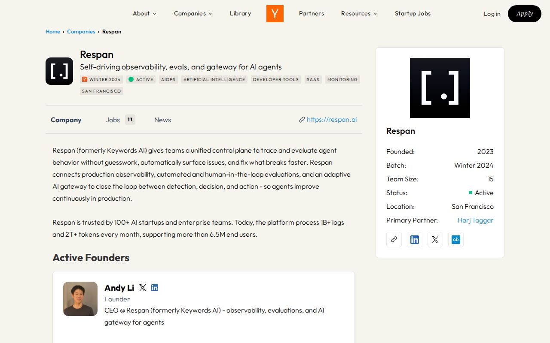Click the Batch value Winter 2024
550x343 pixels.
pyautogui.click(x=474, y=165)
